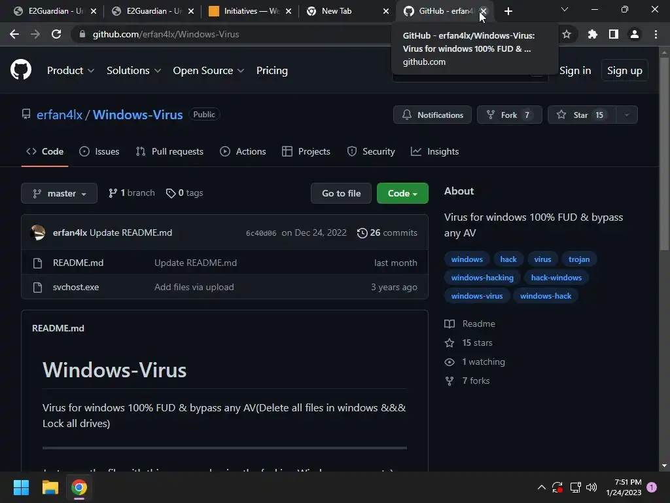Click the windows-hacking topic tag
The height and width of the screenshot is (503, 670).
(x=482, y=278)
